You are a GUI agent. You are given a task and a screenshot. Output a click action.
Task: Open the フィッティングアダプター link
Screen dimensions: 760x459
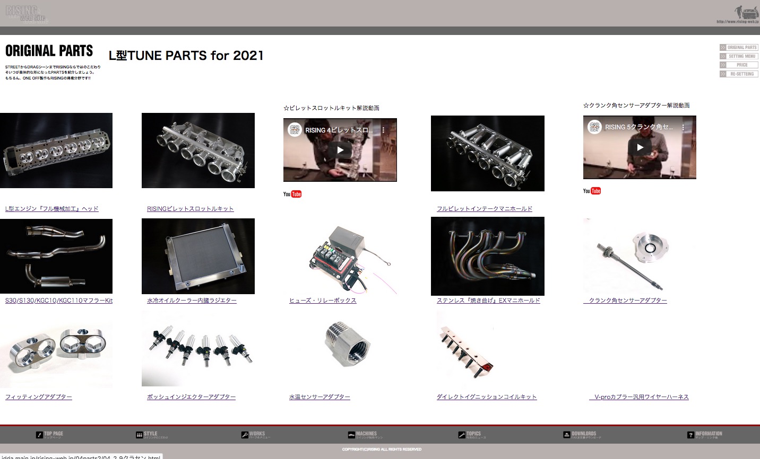coord(39,397)
